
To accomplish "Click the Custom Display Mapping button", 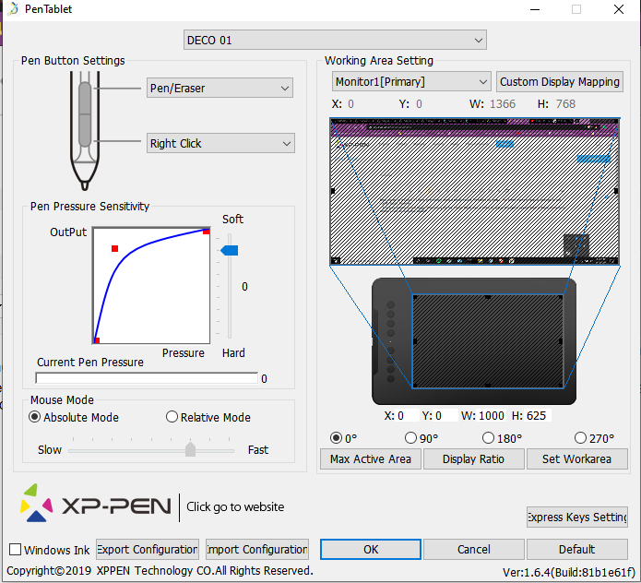I will (x=560, y=82).
